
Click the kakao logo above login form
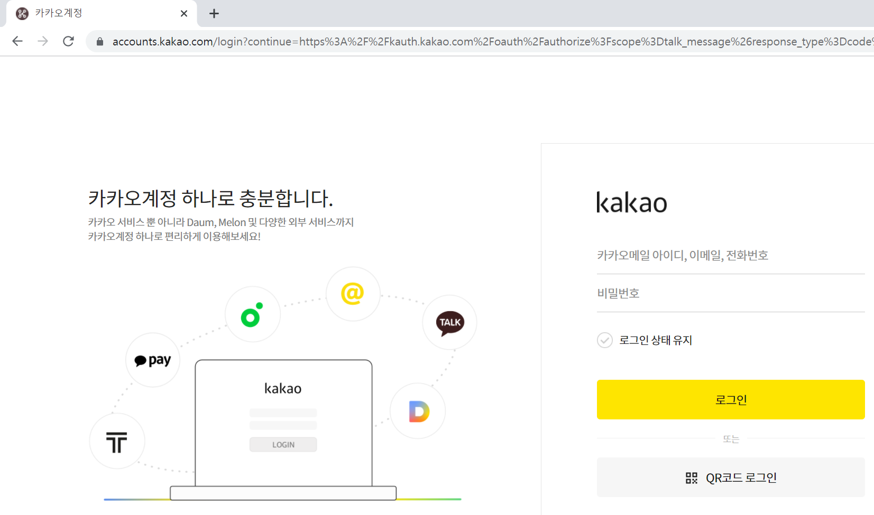[x=632, y=202]
